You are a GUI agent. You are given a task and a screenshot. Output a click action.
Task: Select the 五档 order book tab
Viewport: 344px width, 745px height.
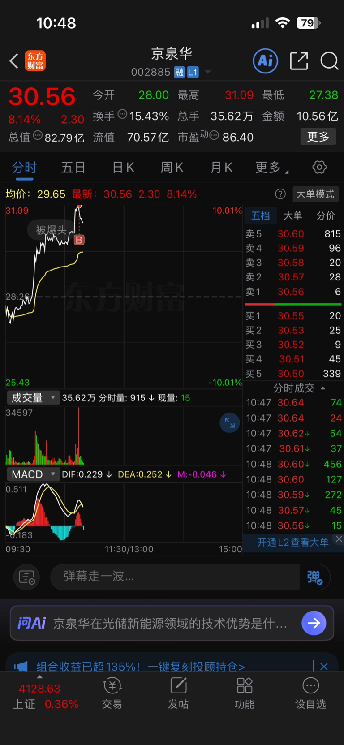click(x=261, y=215)
